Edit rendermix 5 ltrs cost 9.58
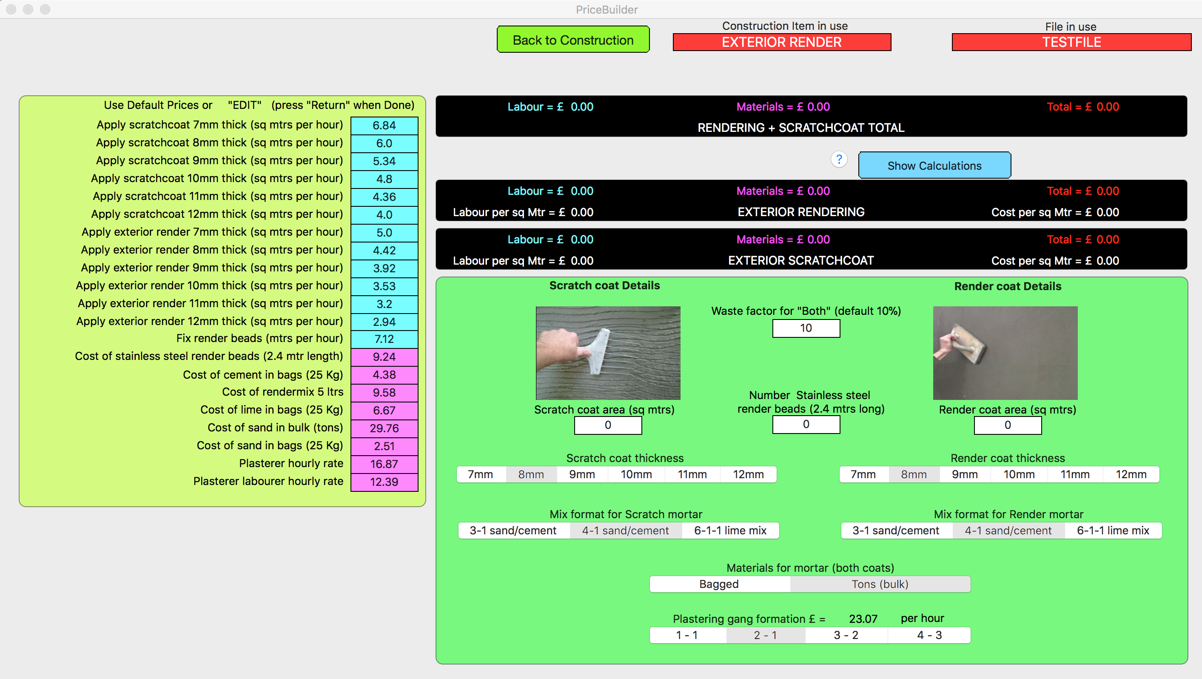This screenshot has height=679, width=1202. pyautogui.click(x=384, y=392)
